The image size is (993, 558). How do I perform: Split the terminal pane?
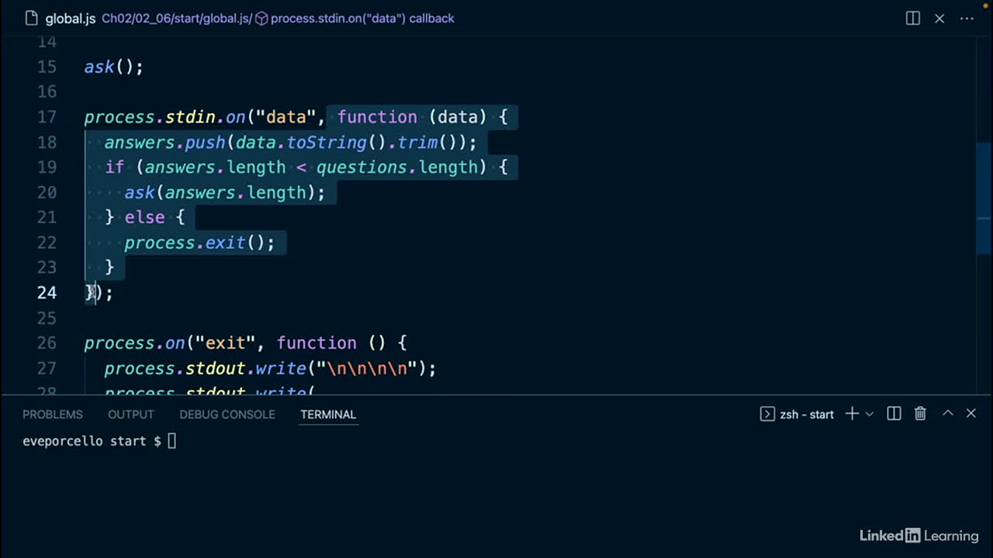point(894,414)
